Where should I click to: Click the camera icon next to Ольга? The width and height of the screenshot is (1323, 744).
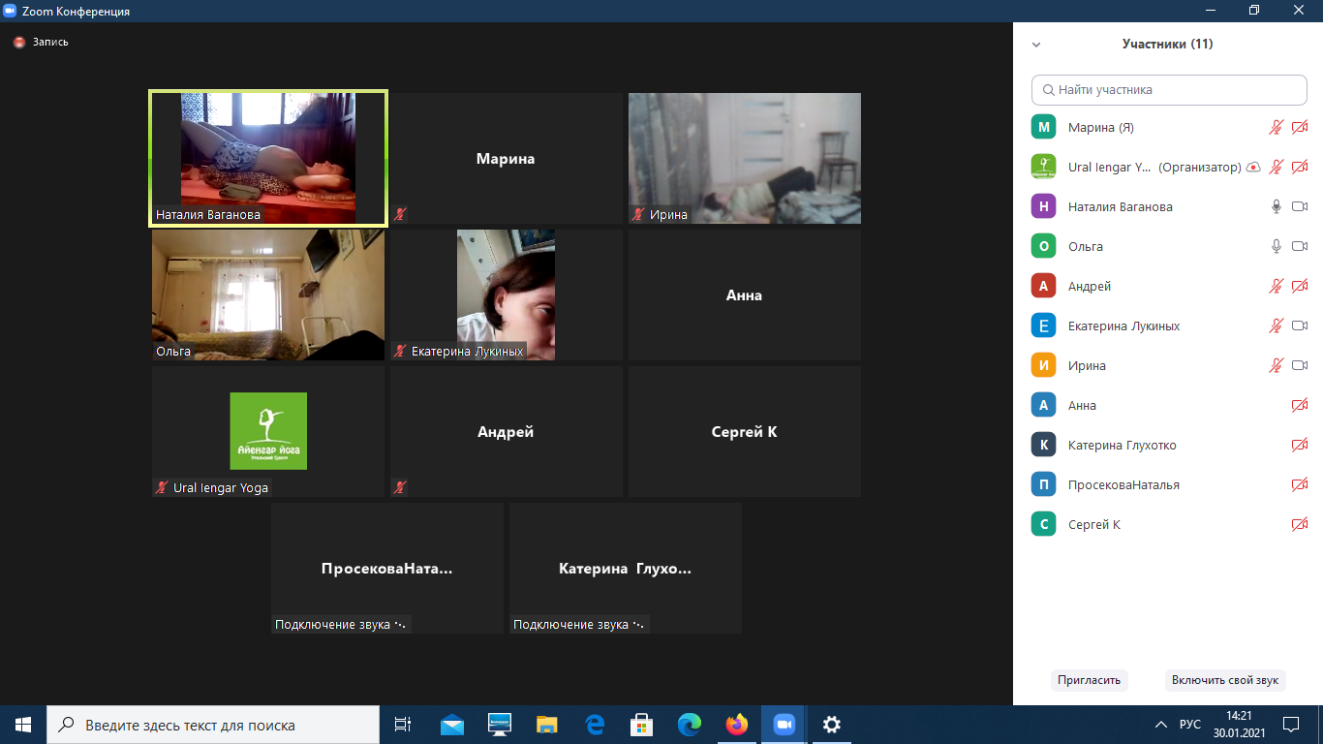1300,246
